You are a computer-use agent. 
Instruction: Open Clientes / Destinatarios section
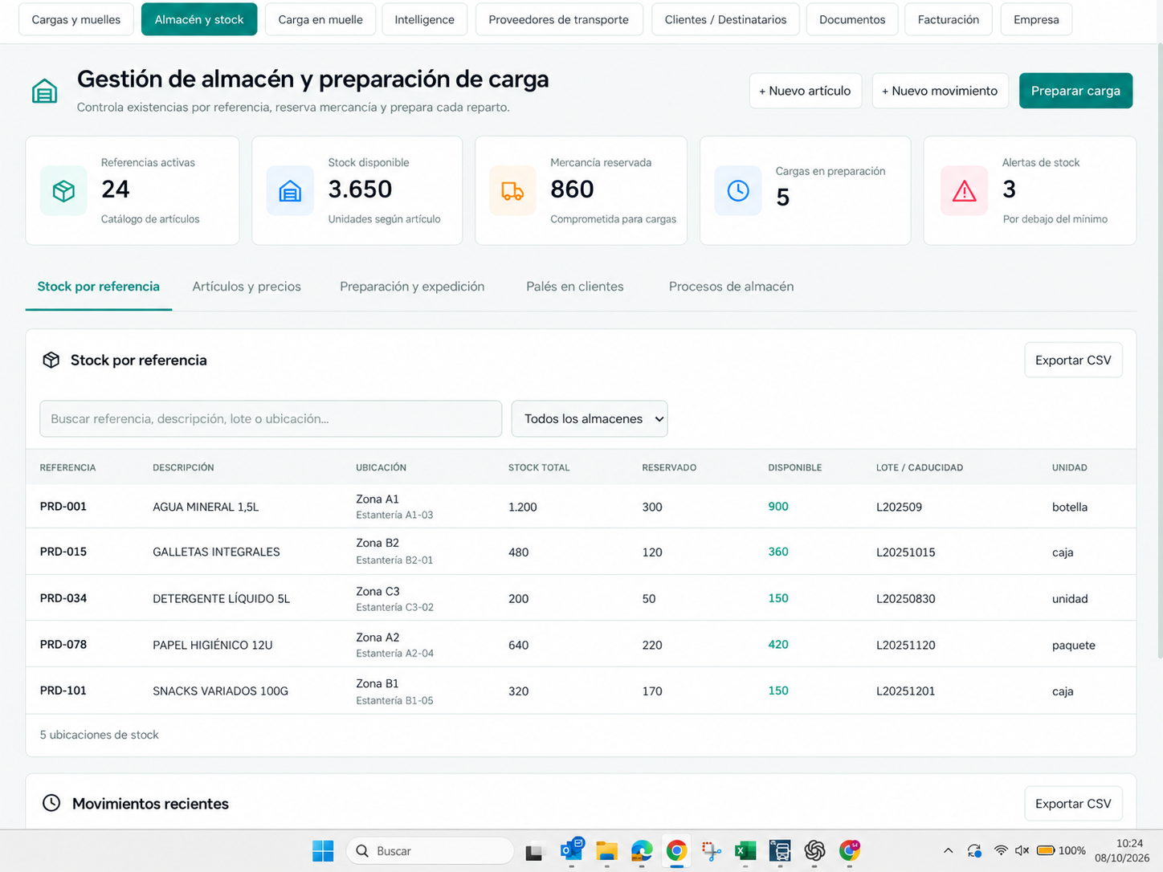pos(725,19)
